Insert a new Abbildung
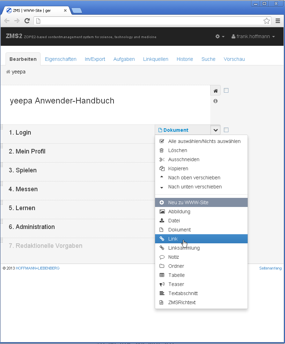285x344 pixels. click(x=201, y=212)
